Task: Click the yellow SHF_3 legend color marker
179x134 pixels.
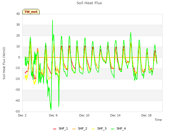Action: click(x=93, y=129)
